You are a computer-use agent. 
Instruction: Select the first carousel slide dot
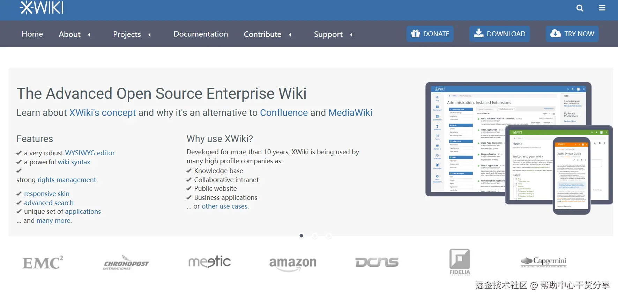point(301,236)
